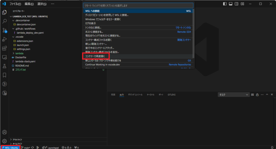Image resolution: width=276 pixels, height=149 pixels.
Task: Choose ホストに接続する... option
Action: coord(138,32)
